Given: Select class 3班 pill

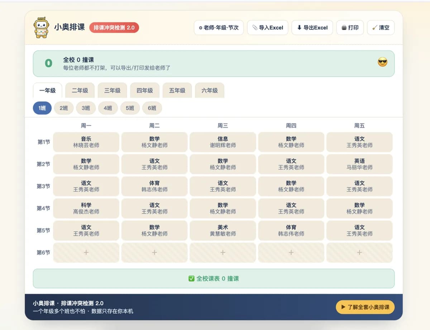Looking at the screenshot, I should click(x=86, y=108).
